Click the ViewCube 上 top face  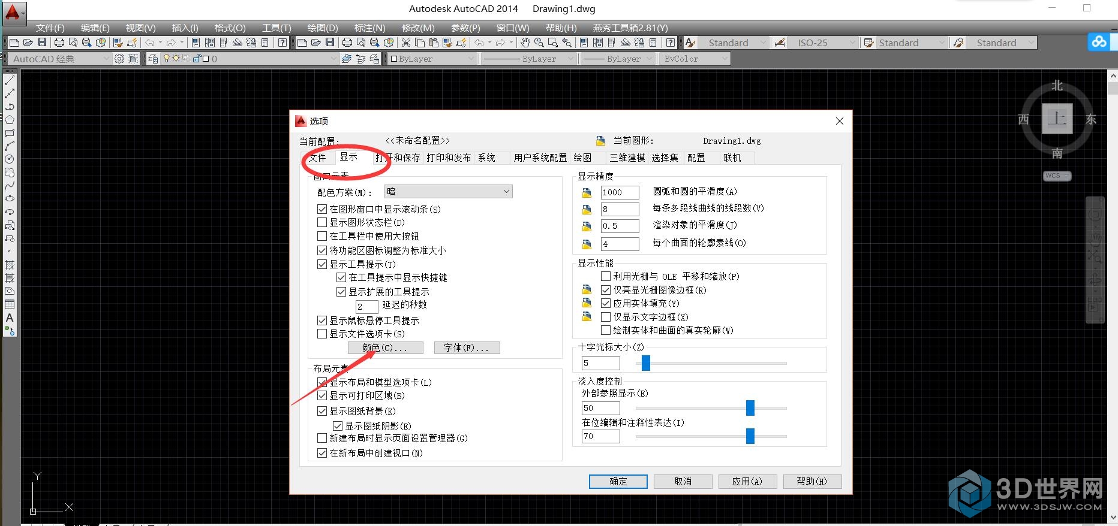pos(1056,119)
